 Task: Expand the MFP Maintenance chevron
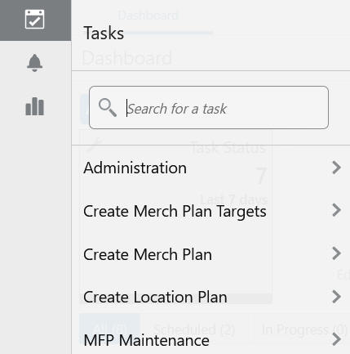[x=336, y=340]
